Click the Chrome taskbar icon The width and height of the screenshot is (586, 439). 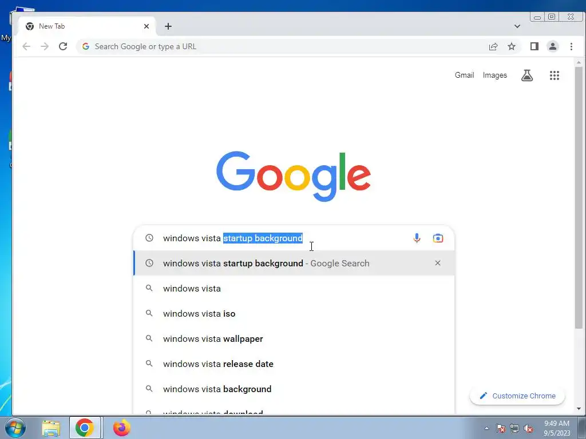click(85, 428)
